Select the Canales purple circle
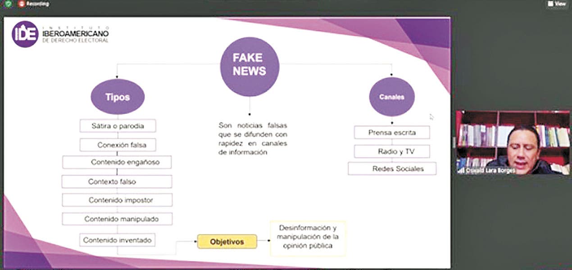 [x=391, y=97]
